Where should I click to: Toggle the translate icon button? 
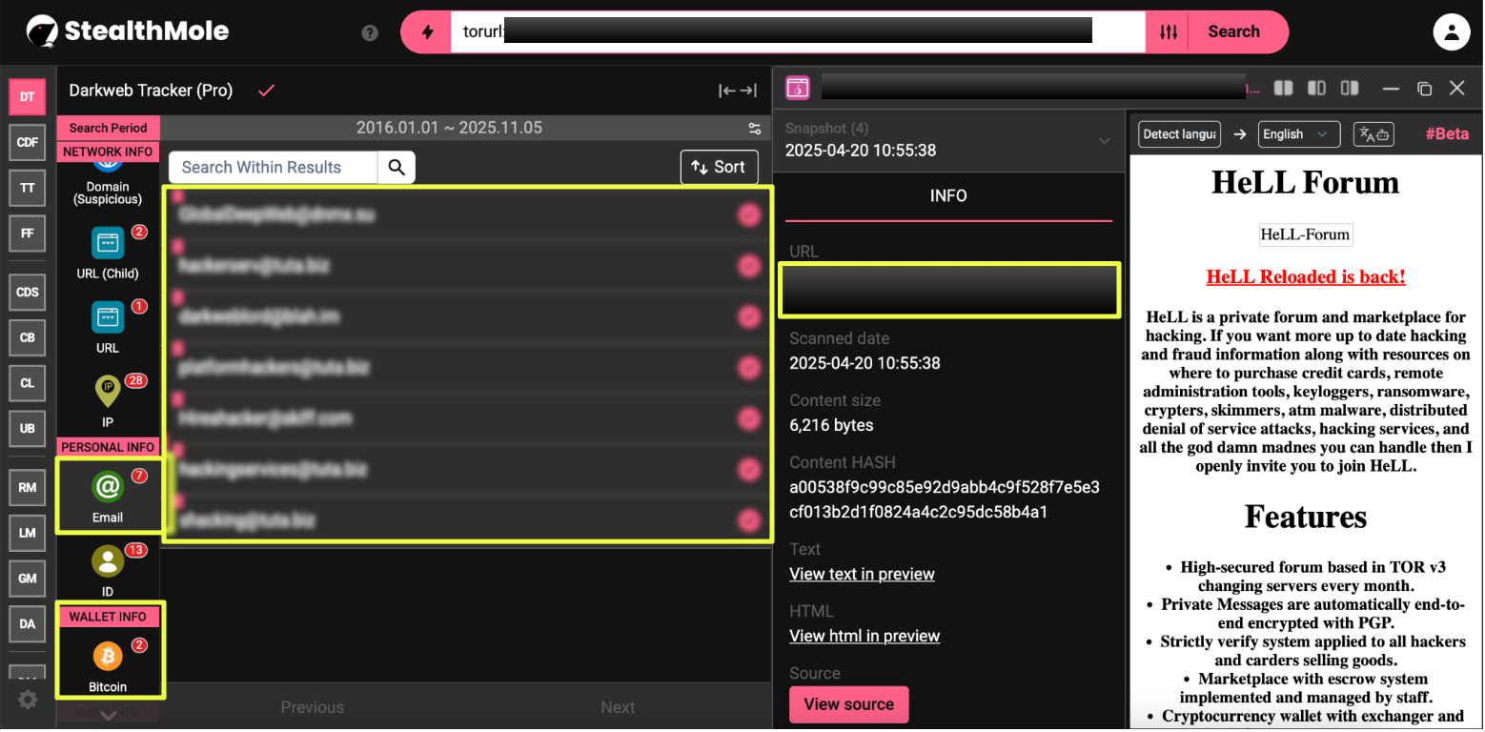pyautogui.click(x=1373, y=134)
